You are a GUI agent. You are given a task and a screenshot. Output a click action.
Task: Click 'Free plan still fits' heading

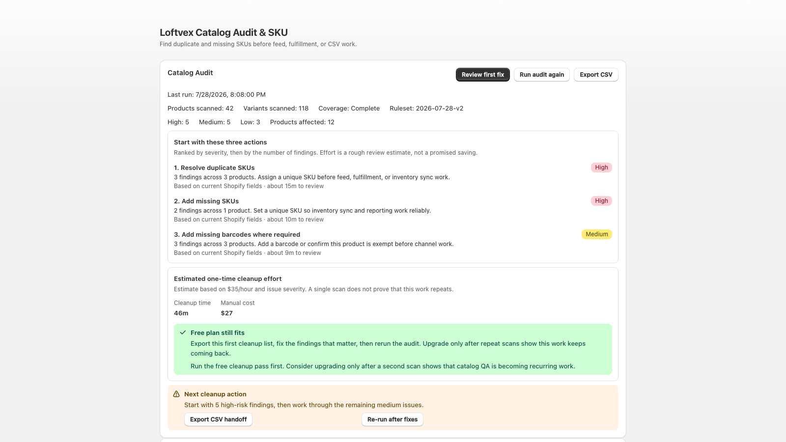(x=217, y=333)
